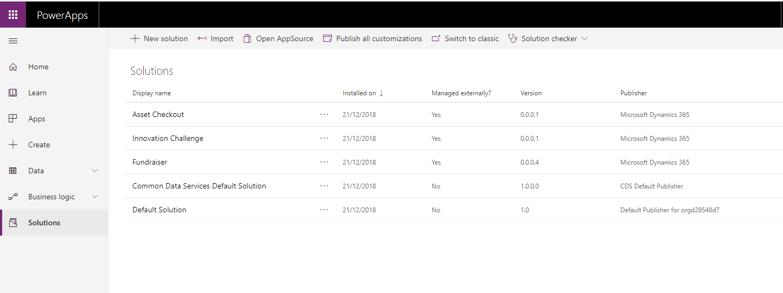Click version 1.0.0.0 cell

point(530,186)
